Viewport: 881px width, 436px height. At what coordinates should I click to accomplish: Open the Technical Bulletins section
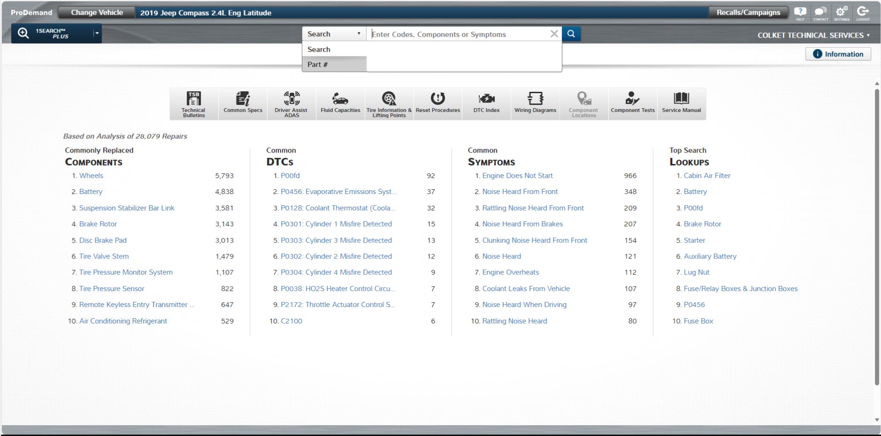click(193, 103)
